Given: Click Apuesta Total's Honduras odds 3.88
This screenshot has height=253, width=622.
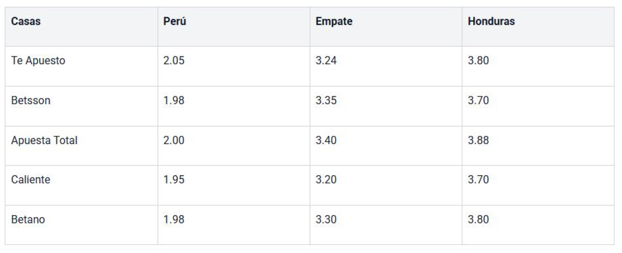Looking at the screenshot, I should point(478,140).
